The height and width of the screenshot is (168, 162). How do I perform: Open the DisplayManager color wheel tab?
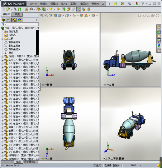20,20
